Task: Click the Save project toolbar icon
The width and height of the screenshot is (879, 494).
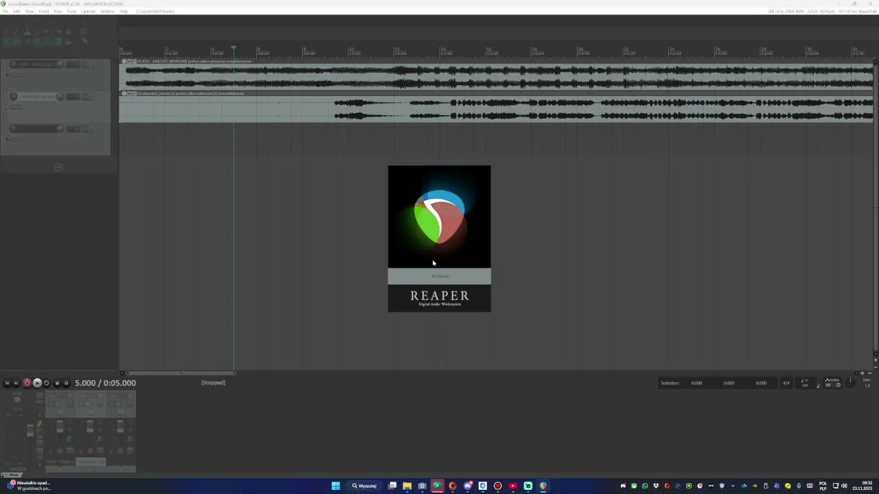Action: pyautogui.click(x=27, y=32)
